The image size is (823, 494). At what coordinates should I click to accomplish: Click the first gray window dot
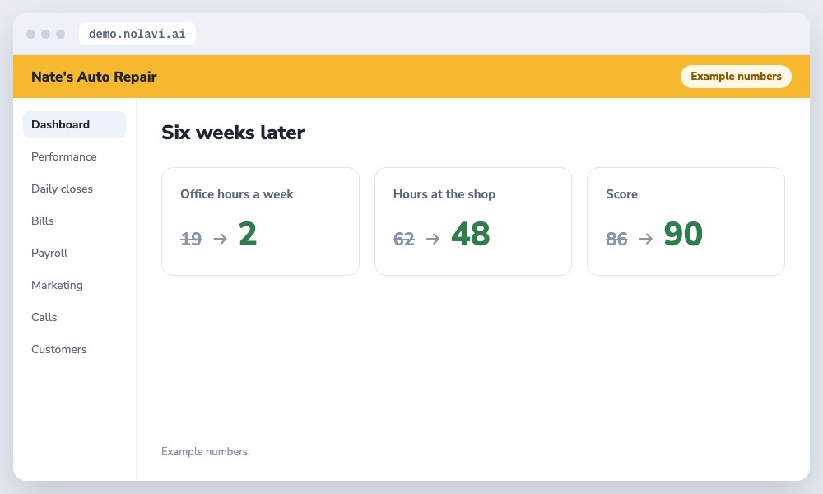pos(31,34)
